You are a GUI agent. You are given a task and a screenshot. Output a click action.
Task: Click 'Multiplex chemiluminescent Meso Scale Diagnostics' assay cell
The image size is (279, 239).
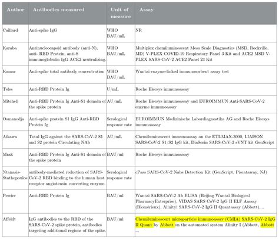206,54
